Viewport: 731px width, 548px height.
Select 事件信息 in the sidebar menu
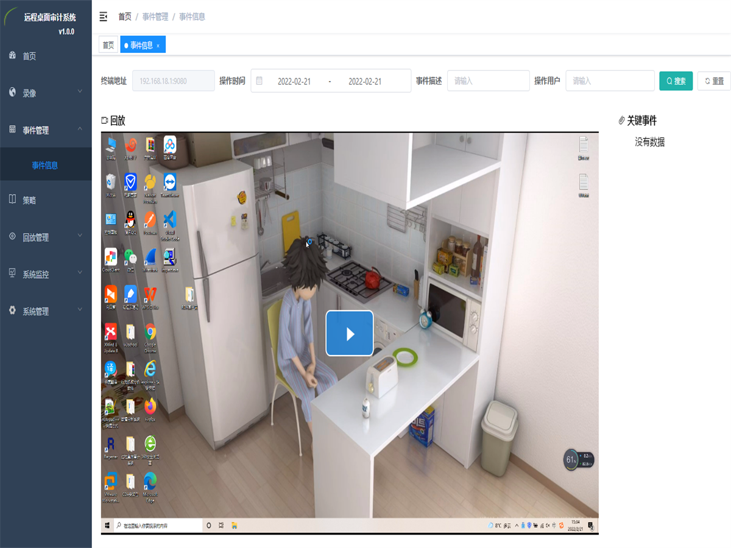45,165
